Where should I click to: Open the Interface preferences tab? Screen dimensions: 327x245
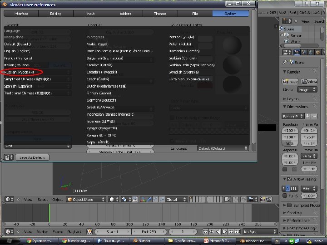tap(21, 14)
